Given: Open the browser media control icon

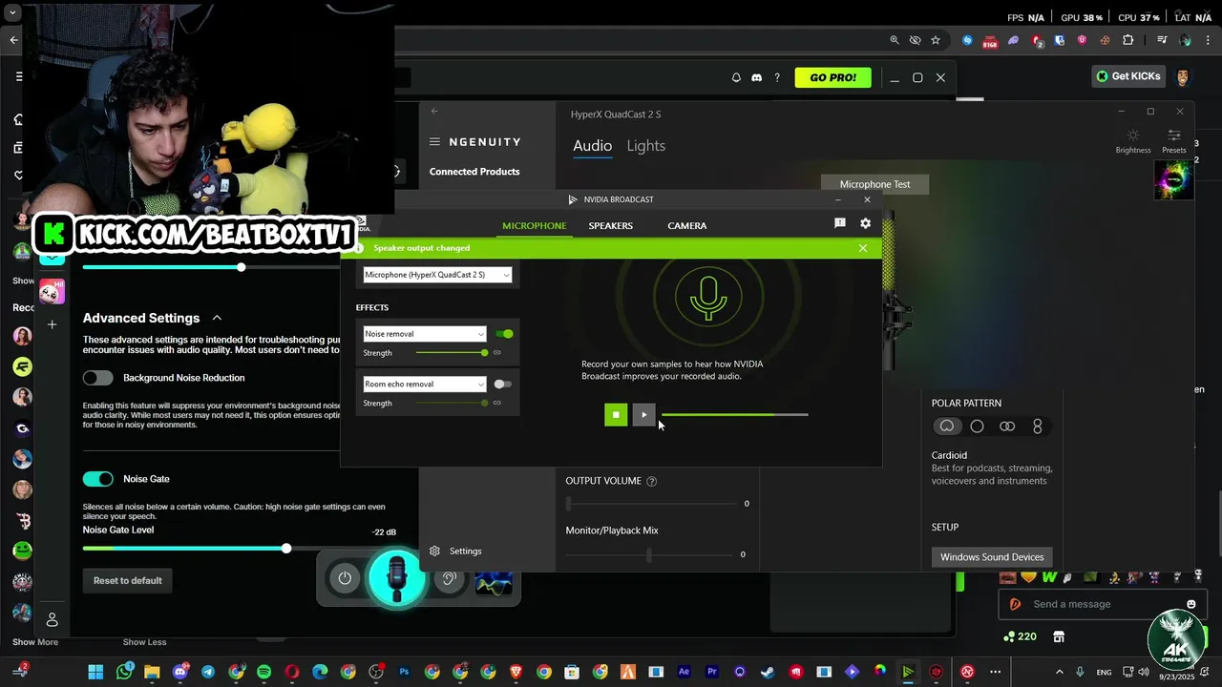Looking at the screenshot, I should click(1162, 40).
